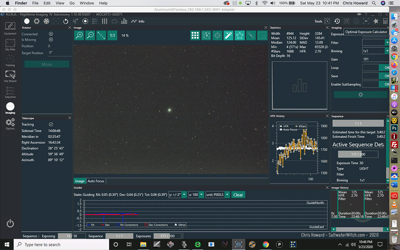The width and height of the screenshot is (400, 250).
Task: Click the AF autofocus icon near Imaging panel
Action: tap(366, 21)
